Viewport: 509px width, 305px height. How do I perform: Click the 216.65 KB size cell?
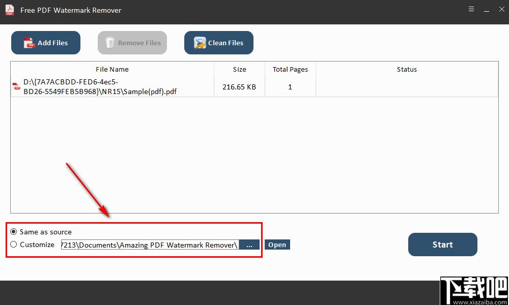[239, 87]
